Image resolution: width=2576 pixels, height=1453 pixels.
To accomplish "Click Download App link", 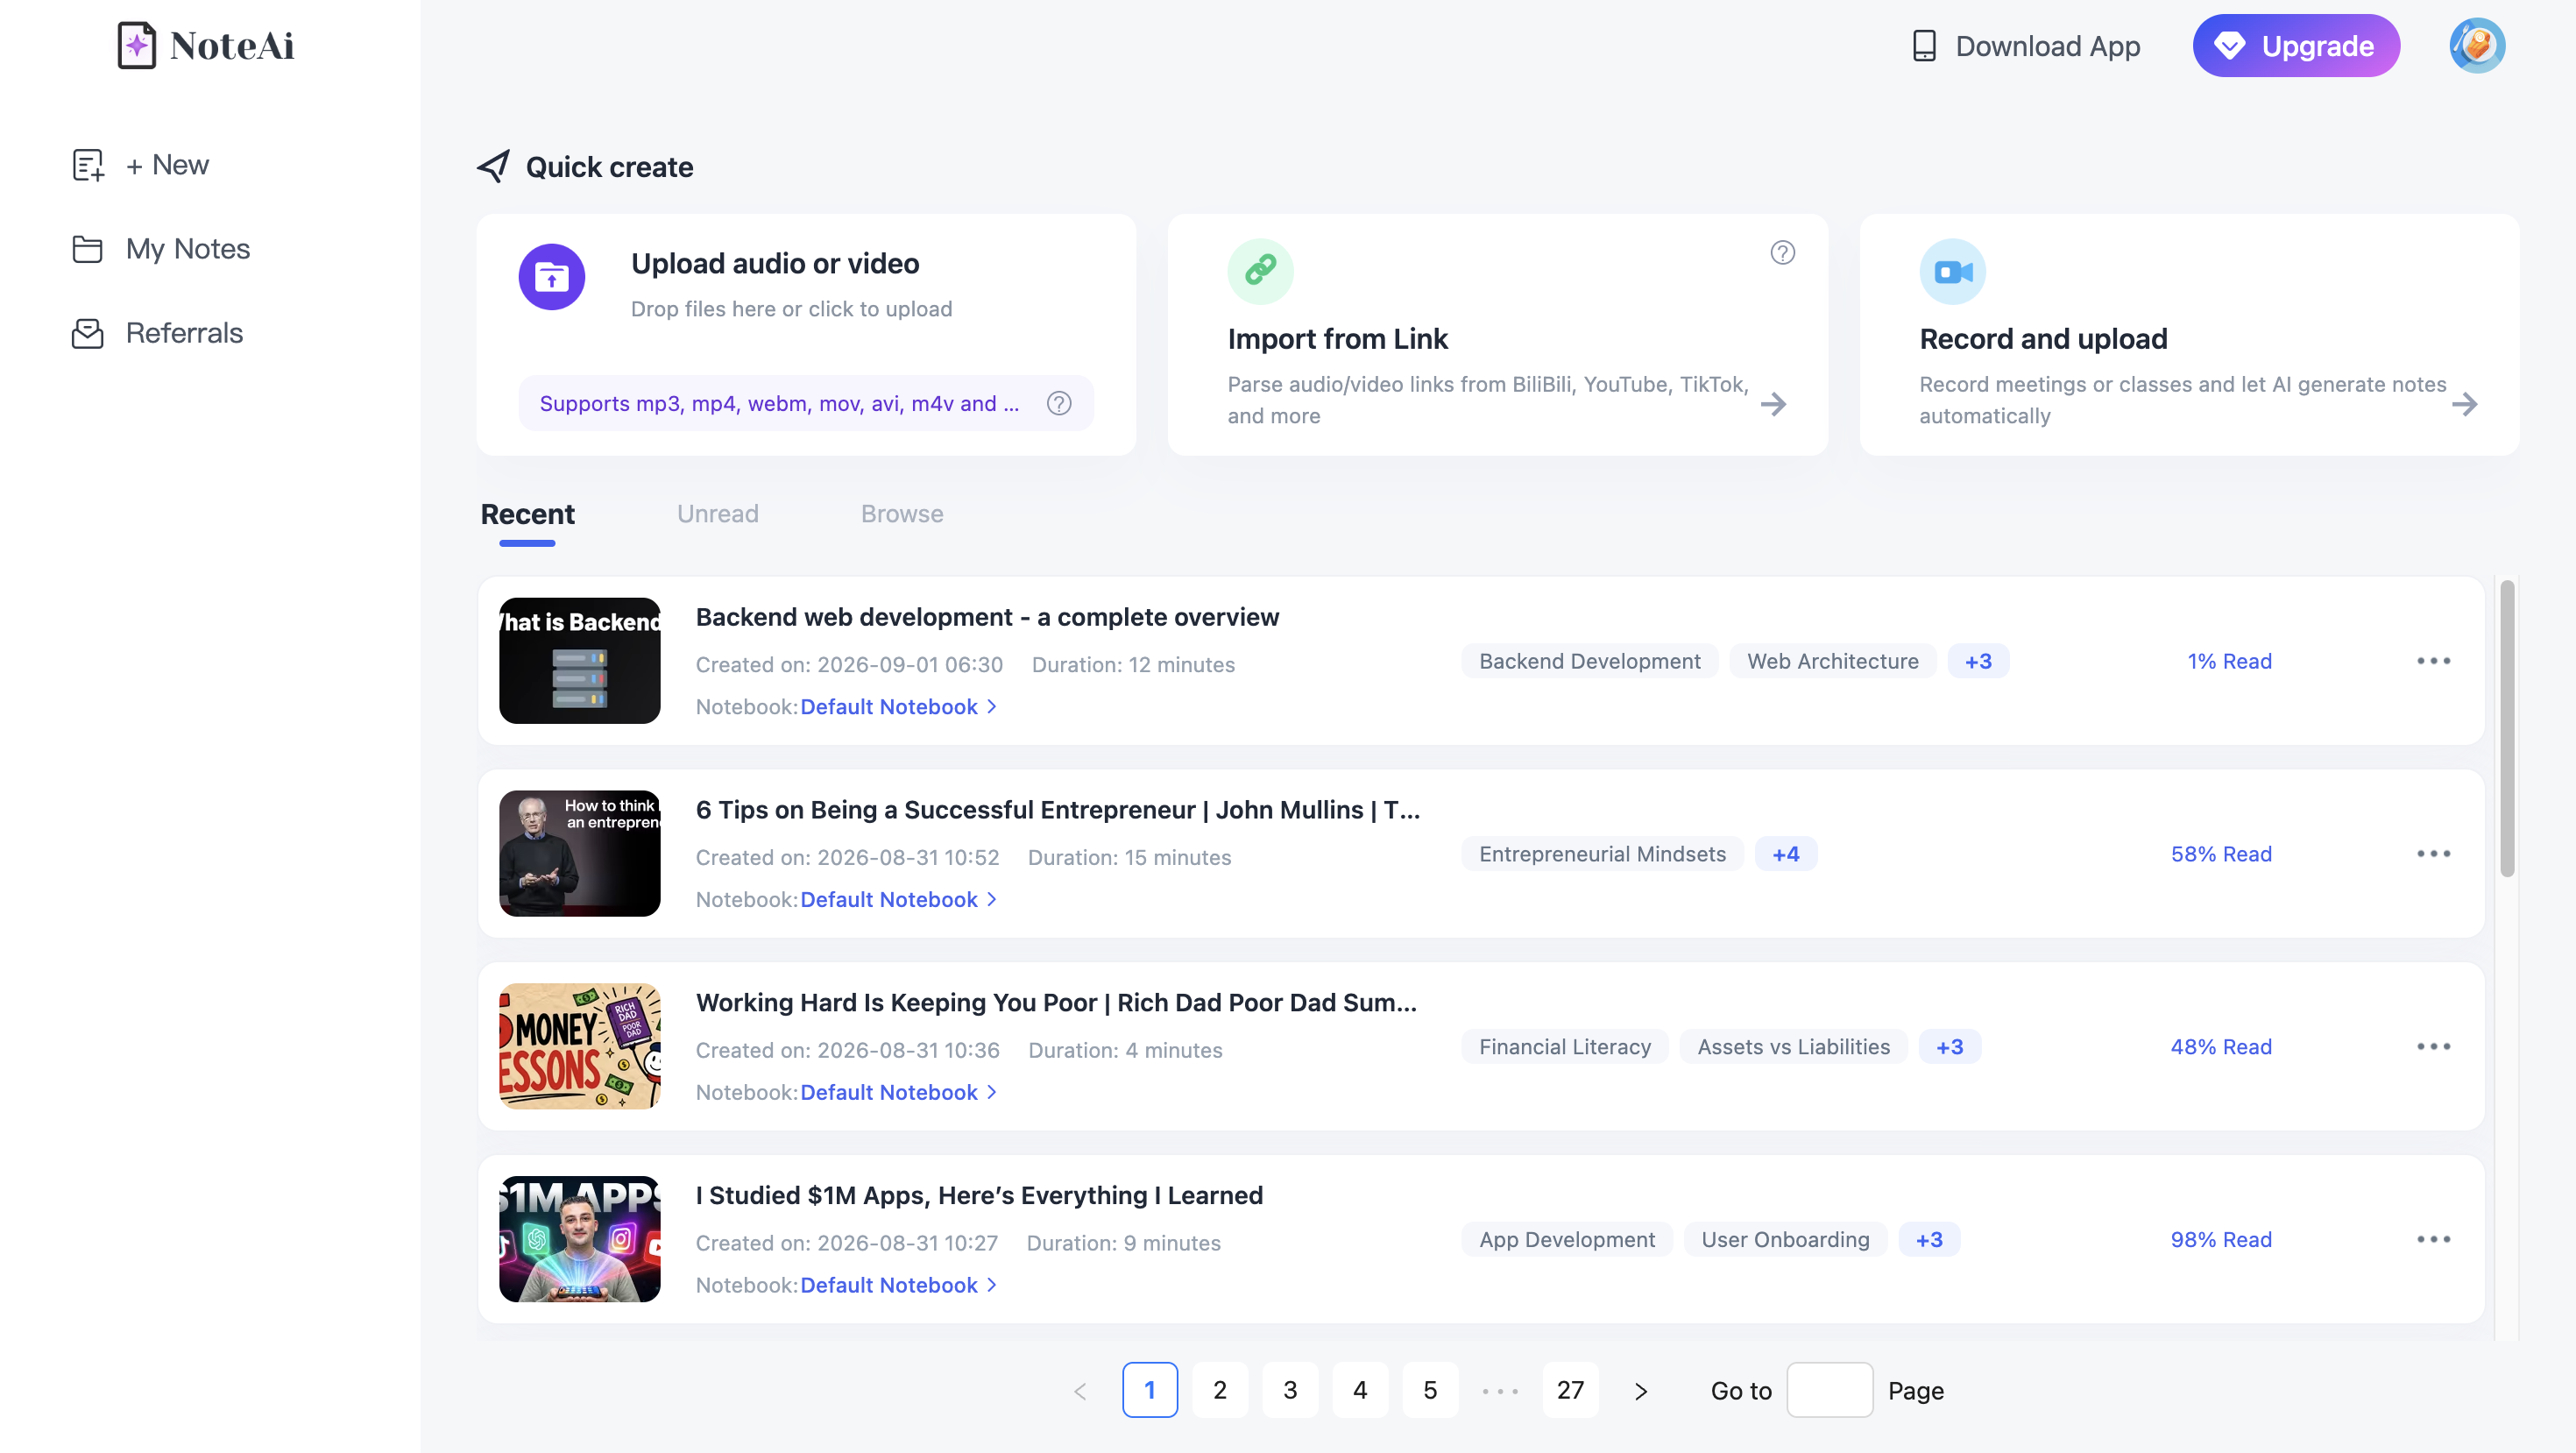I will click(2026, 46).
